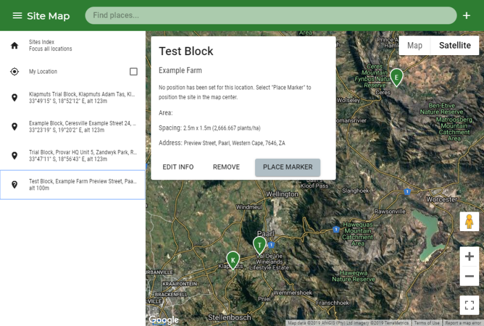The width and height of the screenshot is (484, 326).
Task: Click the green T marker near Paarl
Action: [260, 245]
